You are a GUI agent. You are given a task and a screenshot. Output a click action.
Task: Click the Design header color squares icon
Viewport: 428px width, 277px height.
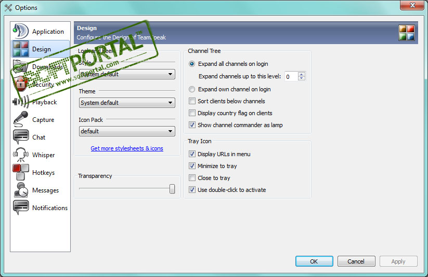click(407, 33)
